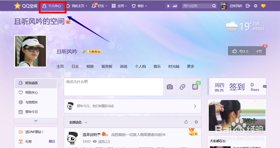The height and width of the screenshot is (148, 280).
Task: Switch to the 日志 tab
Action: 75,66
